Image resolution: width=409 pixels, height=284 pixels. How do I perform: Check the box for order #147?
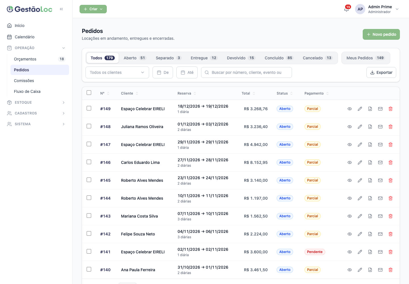pyautogui.click(x=89, y=144)
